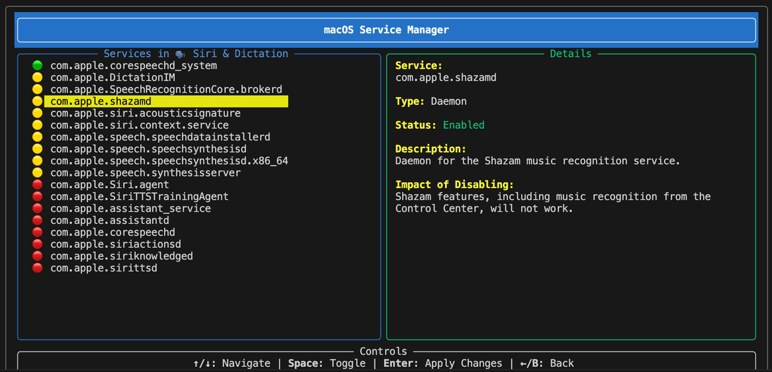Click yellow dot beside com.apple.speech.synthesisserver

[37, 172]
